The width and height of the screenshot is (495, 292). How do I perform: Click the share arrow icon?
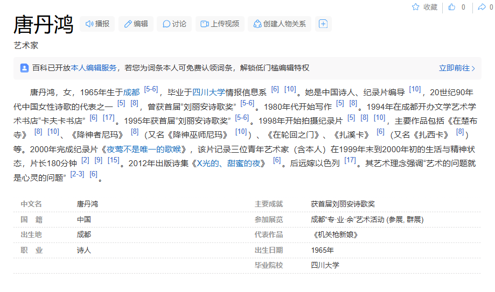point(482,7)
